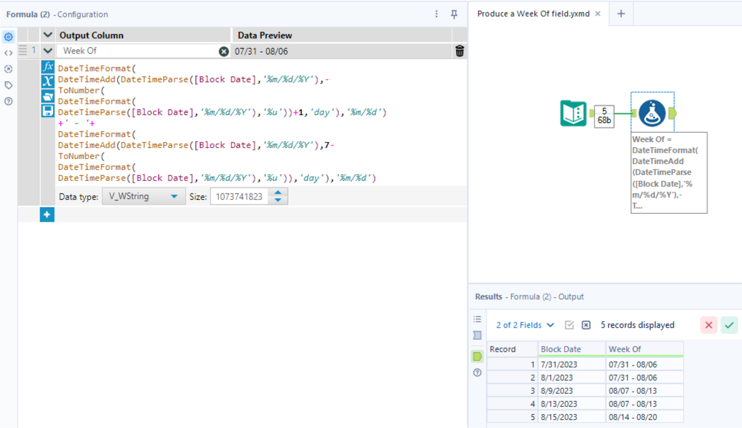
Task: Delete the Week Of expression with trash icon
Action: [x=460, y=51]
